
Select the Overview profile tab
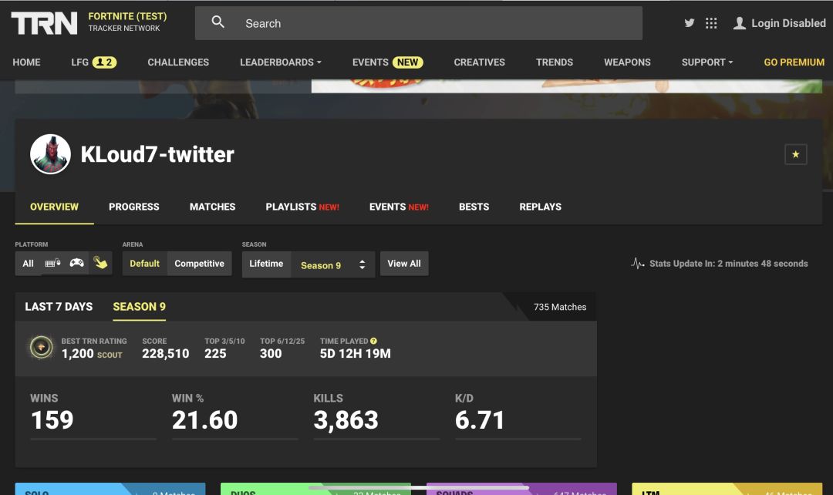click(x=54, y=207)
